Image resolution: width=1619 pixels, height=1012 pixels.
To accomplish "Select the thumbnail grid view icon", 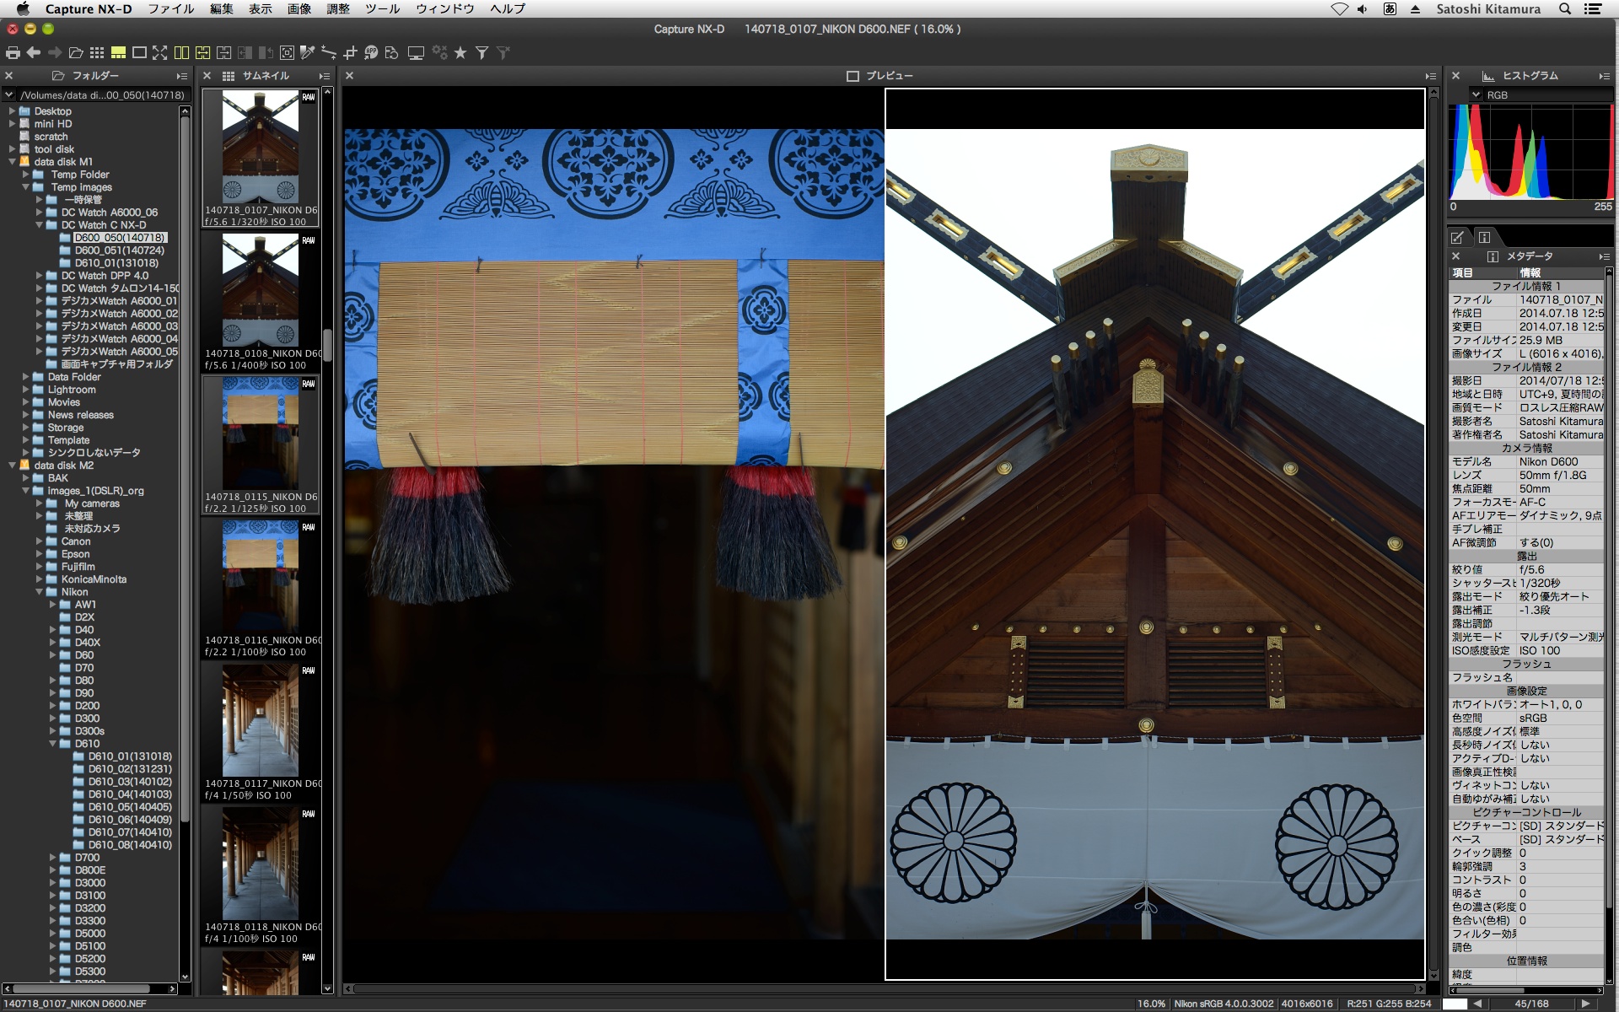I will pyautogui.click(x=97, y=52).
